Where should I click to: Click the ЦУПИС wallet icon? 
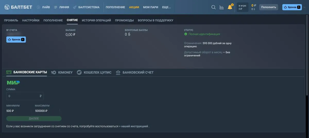79,72
